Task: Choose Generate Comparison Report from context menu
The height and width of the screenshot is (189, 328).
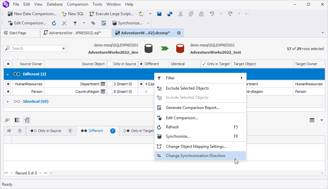Action: tap(192, 108)
